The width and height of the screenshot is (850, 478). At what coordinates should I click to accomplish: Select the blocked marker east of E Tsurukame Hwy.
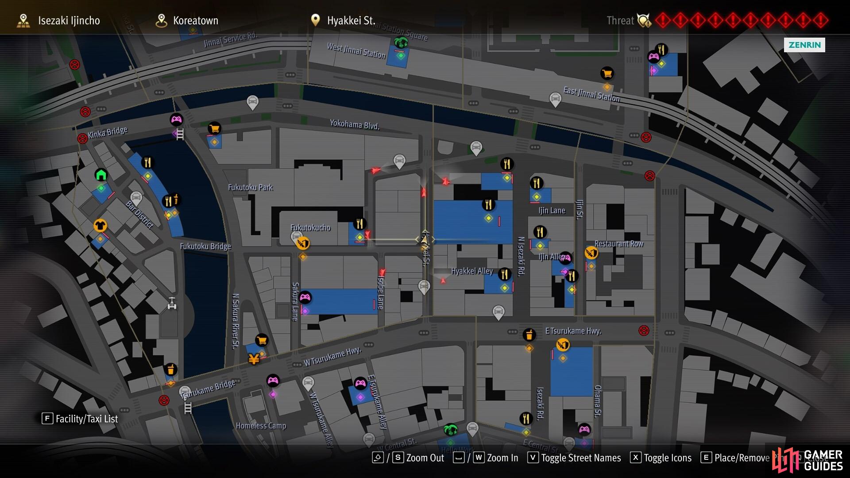(644, 330)
